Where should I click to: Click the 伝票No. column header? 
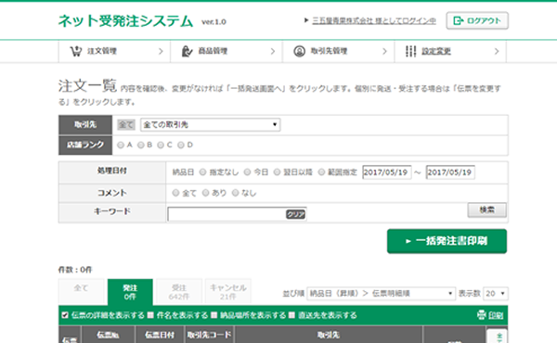pos(108,335)
